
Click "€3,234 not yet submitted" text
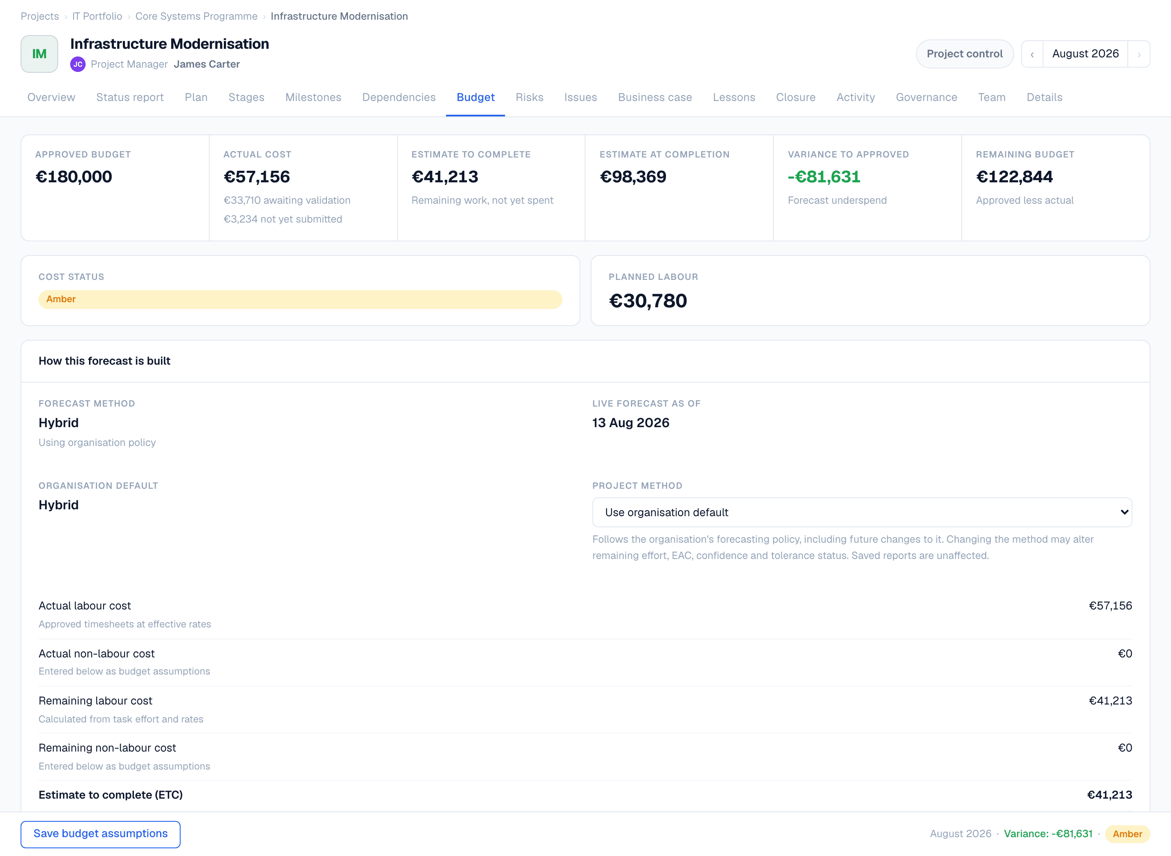(x=283, y=219)
